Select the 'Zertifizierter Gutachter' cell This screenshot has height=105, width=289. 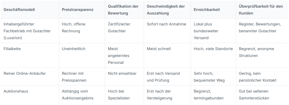(x=119, y=27)
